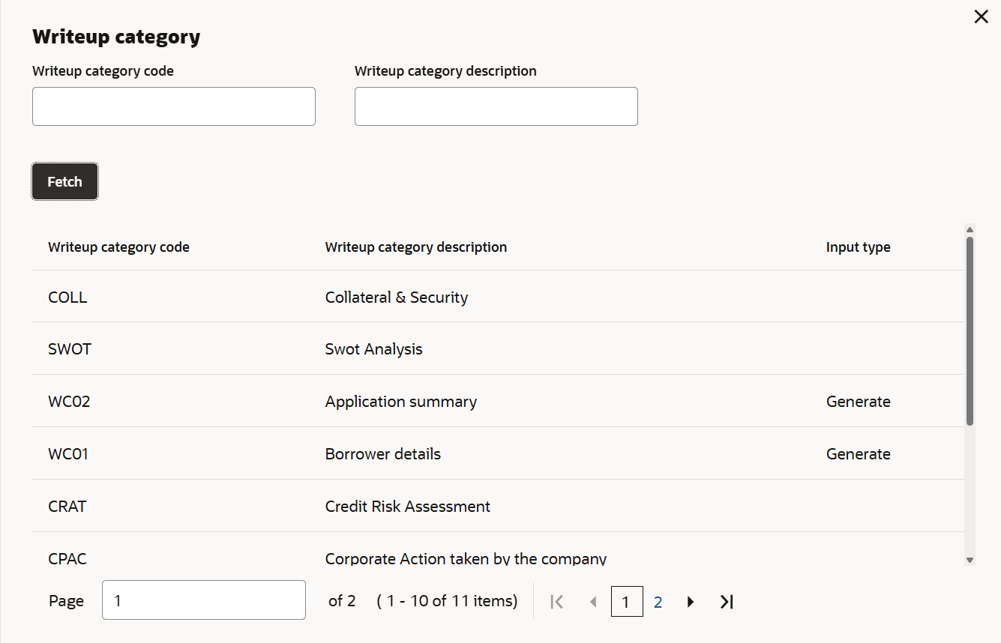Go to the previous page arrow
Viewport: 1001px width, 643px height.
[593, 601]
